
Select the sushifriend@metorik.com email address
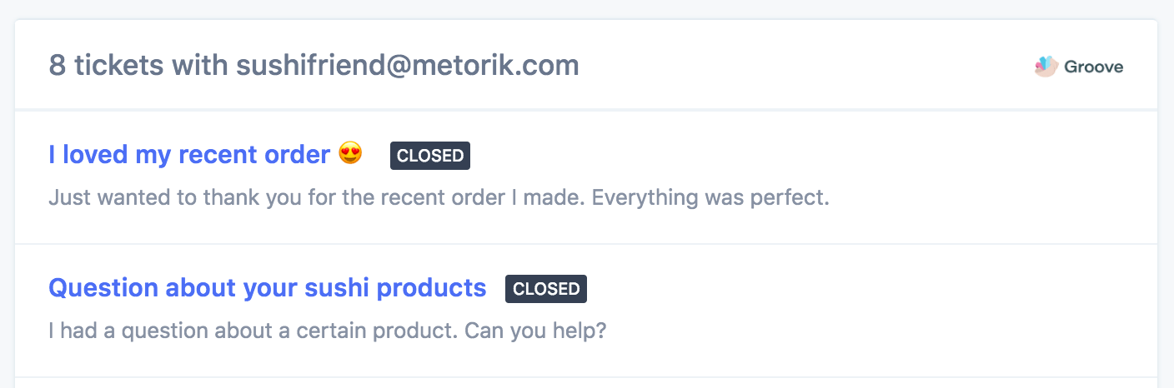pyautogui.click(x=407, y=65)
